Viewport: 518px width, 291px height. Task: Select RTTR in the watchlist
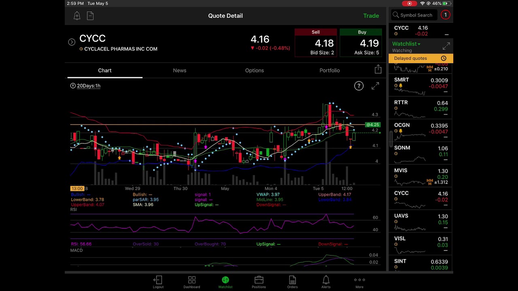click(x=421, y=108)
